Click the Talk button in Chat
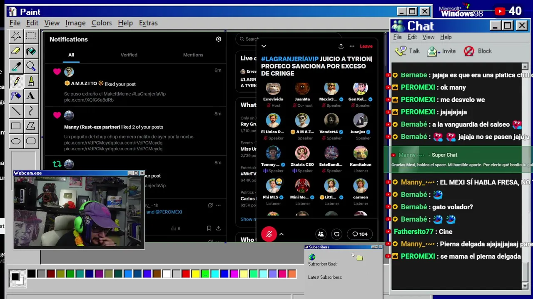 tap(407, 51)
